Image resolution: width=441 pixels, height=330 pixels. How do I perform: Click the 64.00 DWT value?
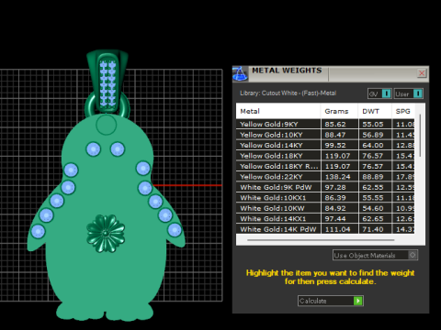coord(373,145)
